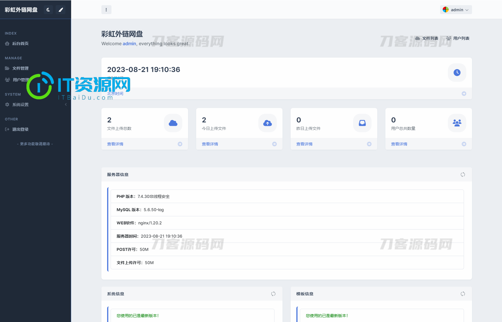502x322 pixels.
Task: Click the 更多功能敬请期待 sidebar text
Action: (x=35, y=144)
